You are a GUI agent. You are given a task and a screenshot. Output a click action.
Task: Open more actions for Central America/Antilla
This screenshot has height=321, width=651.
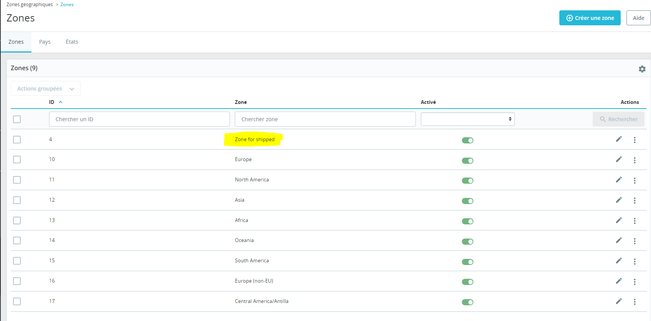[x=635, y=302]
